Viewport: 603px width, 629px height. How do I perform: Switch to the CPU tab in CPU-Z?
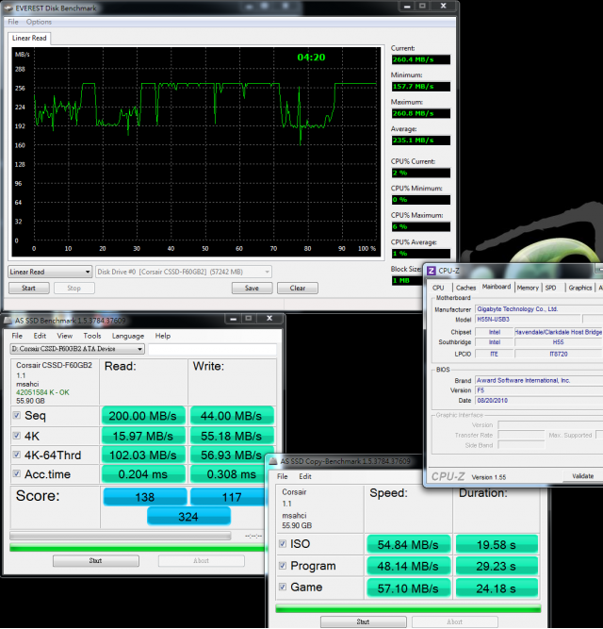(x=438, y=288)
